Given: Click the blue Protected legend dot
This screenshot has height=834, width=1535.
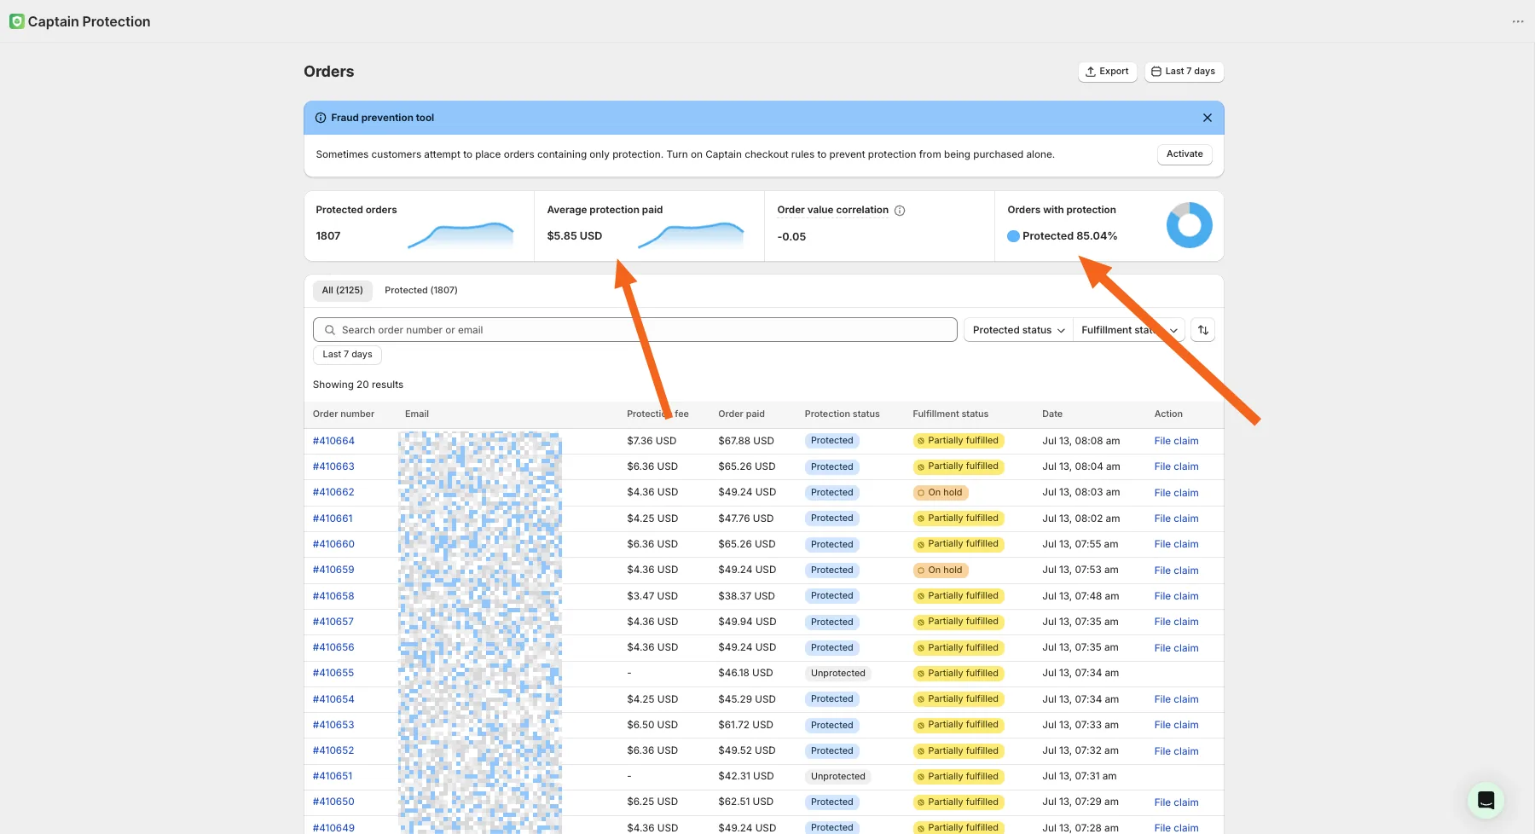Looking at the screenshot, I should 1013,236.
